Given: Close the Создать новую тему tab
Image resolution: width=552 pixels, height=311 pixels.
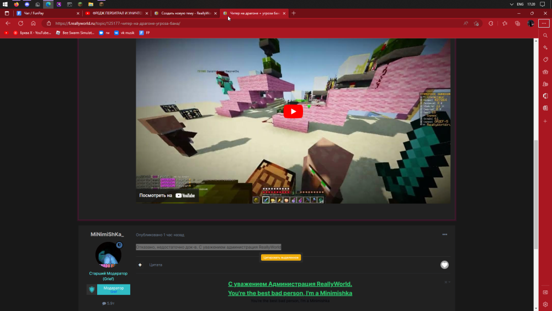Looking at the screenshot, I should coord(215,13).
